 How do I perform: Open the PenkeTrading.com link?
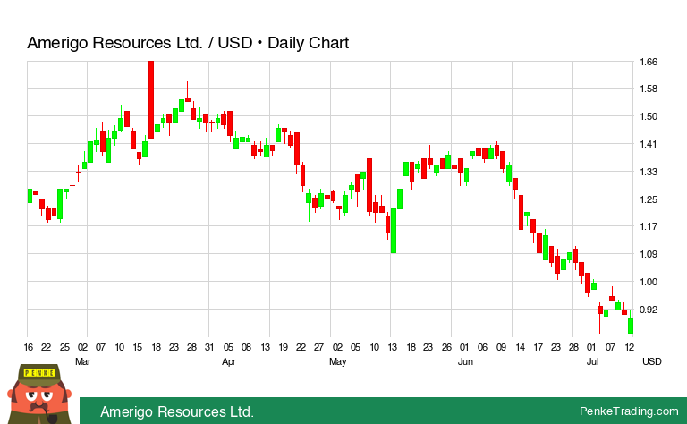(629, 411)
